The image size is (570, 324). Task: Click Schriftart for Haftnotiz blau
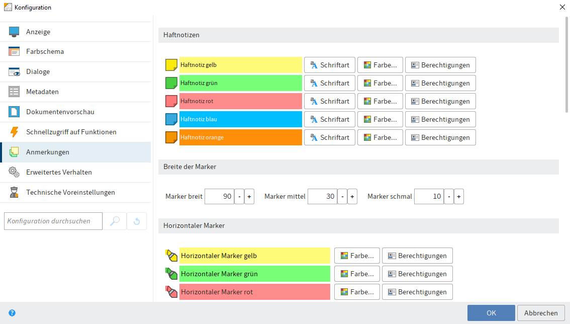click(x=330, y=119)
